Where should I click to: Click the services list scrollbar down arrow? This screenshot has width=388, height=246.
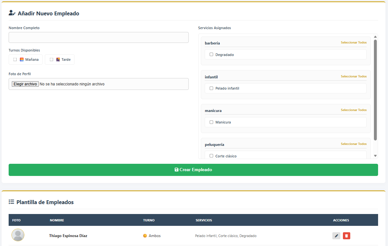click(376, 156)
